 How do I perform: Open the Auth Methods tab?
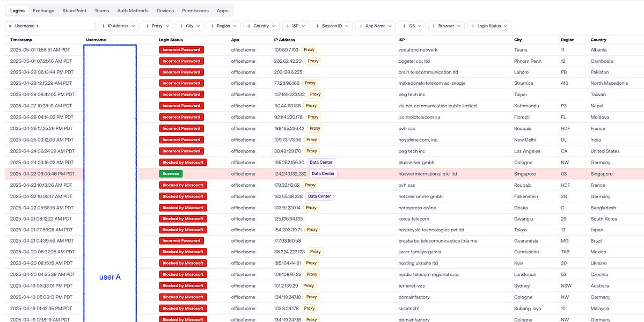pos(133,11)
